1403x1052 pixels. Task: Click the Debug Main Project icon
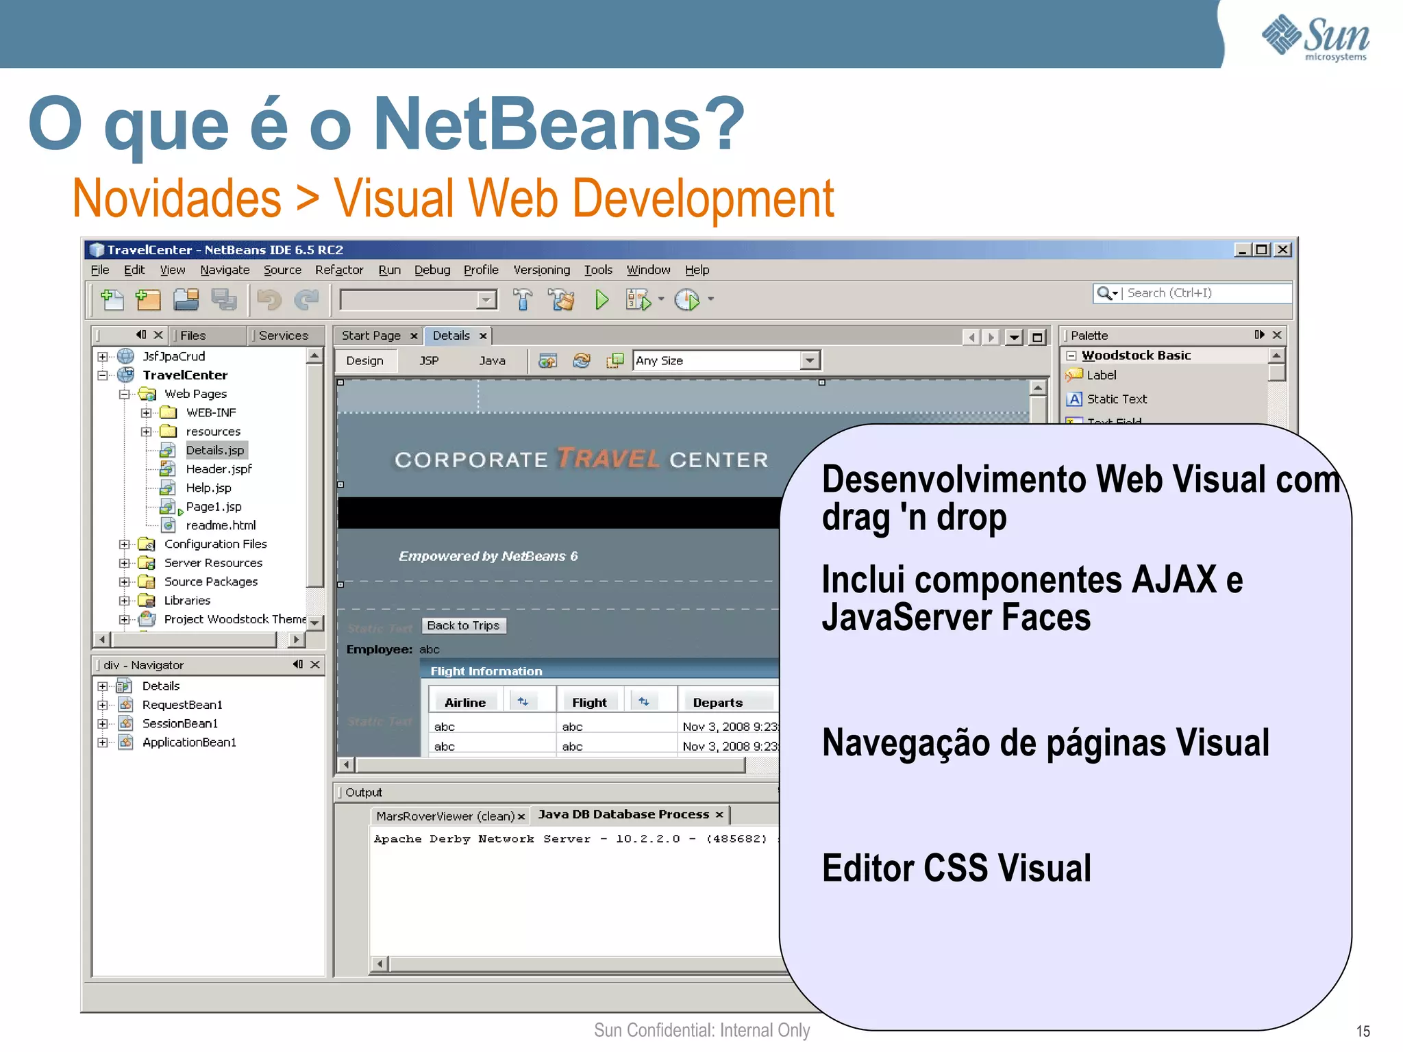tap(638, 299)
